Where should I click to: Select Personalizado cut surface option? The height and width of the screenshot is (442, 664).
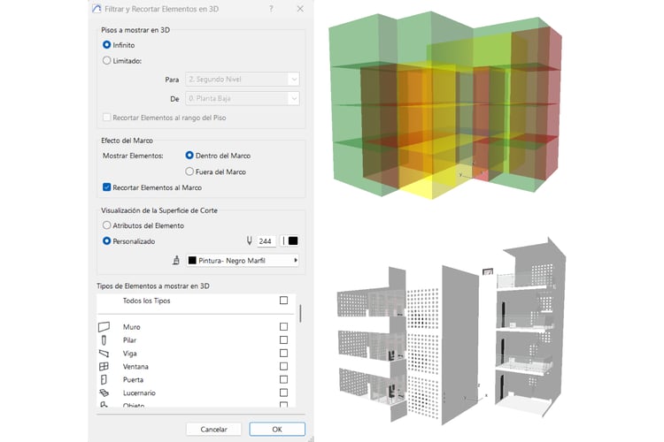click(x=107, y=241)
